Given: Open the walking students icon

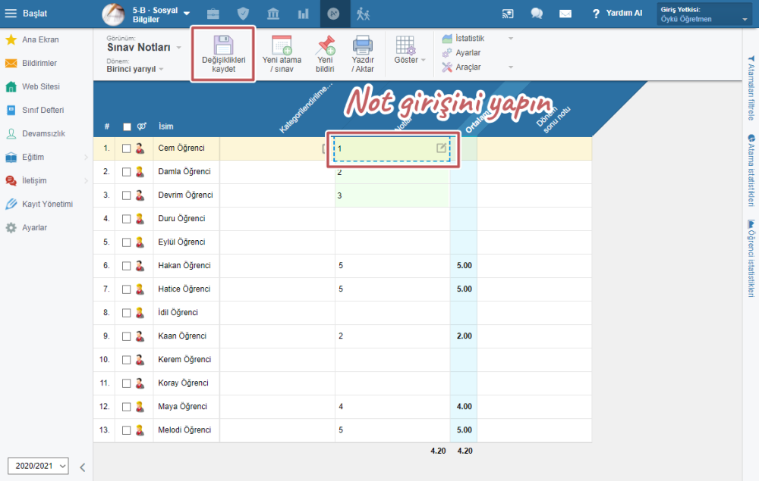Looking at the screenshot, I should (x=363, y=14).
